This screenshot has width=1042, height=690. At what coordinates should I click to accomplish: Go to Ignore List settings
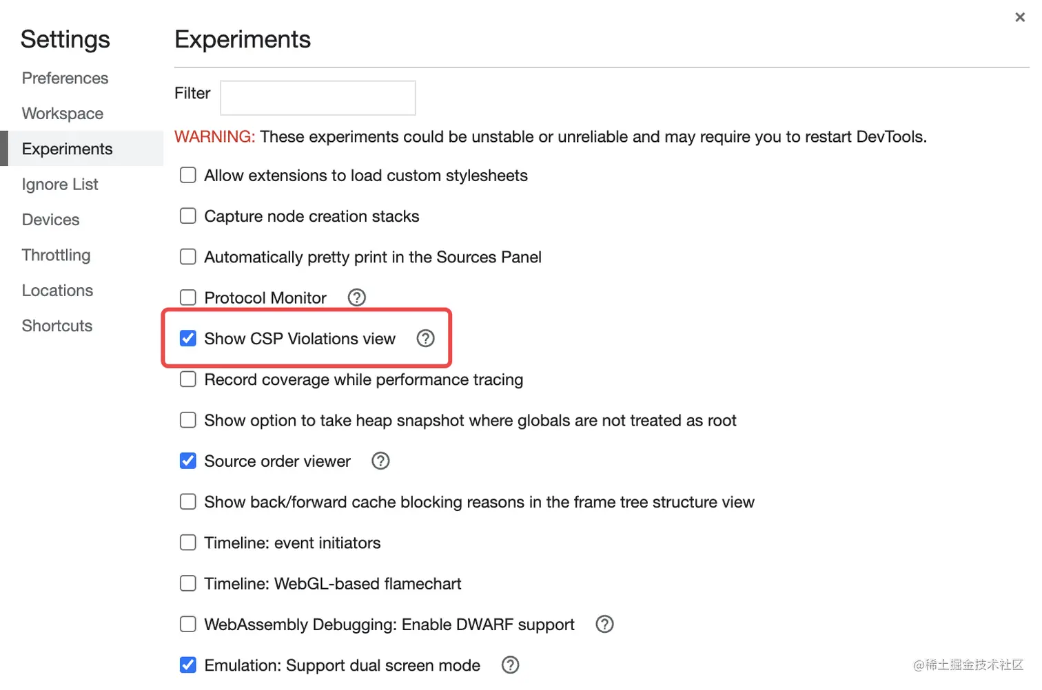60,185
